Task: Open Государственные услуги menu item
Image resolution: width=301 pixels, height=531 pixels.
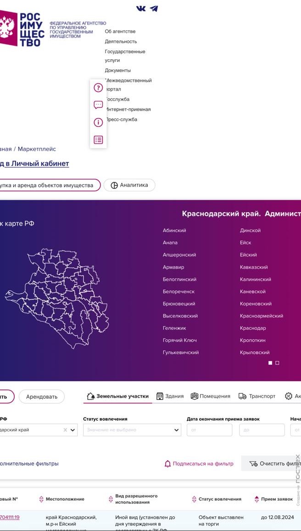Action: (125, 56)
